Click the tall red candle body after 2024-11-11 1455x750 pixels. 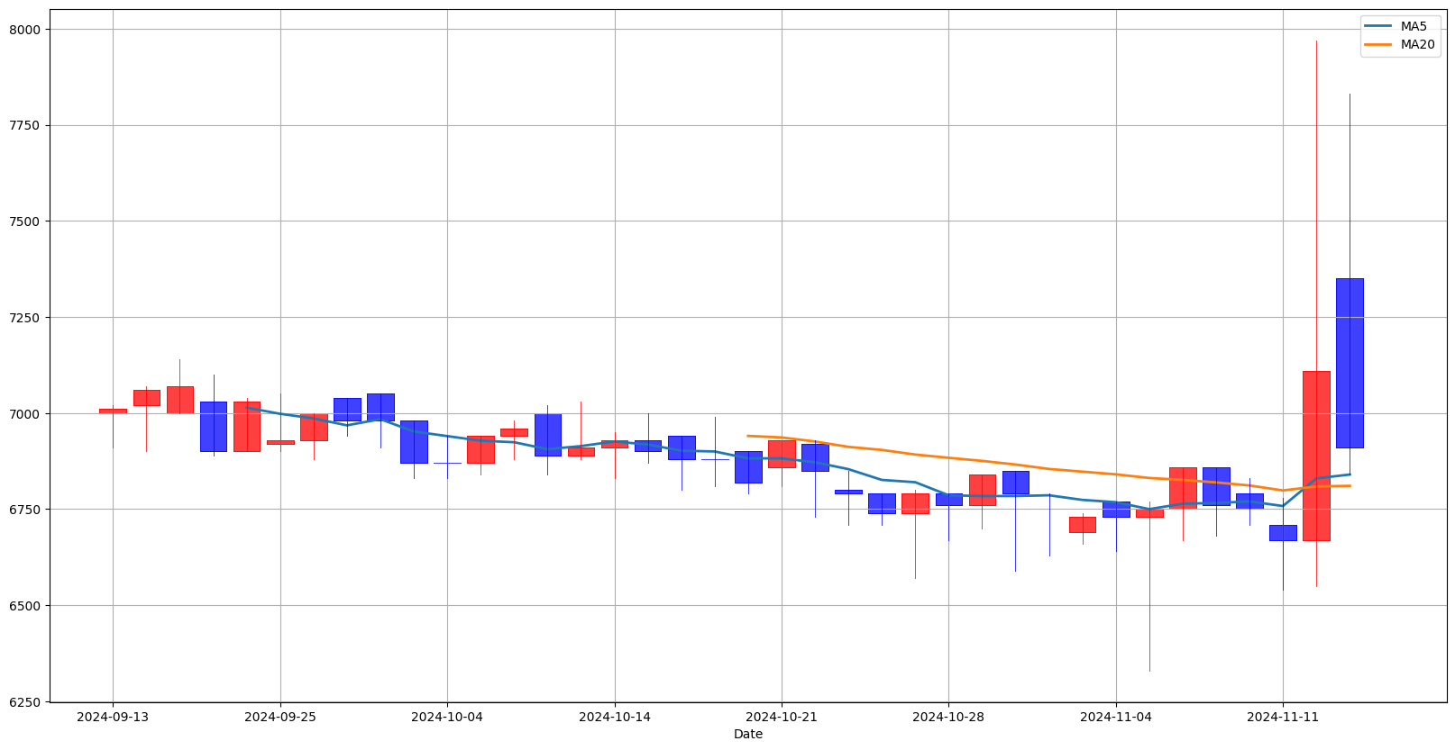[1316, 456]
